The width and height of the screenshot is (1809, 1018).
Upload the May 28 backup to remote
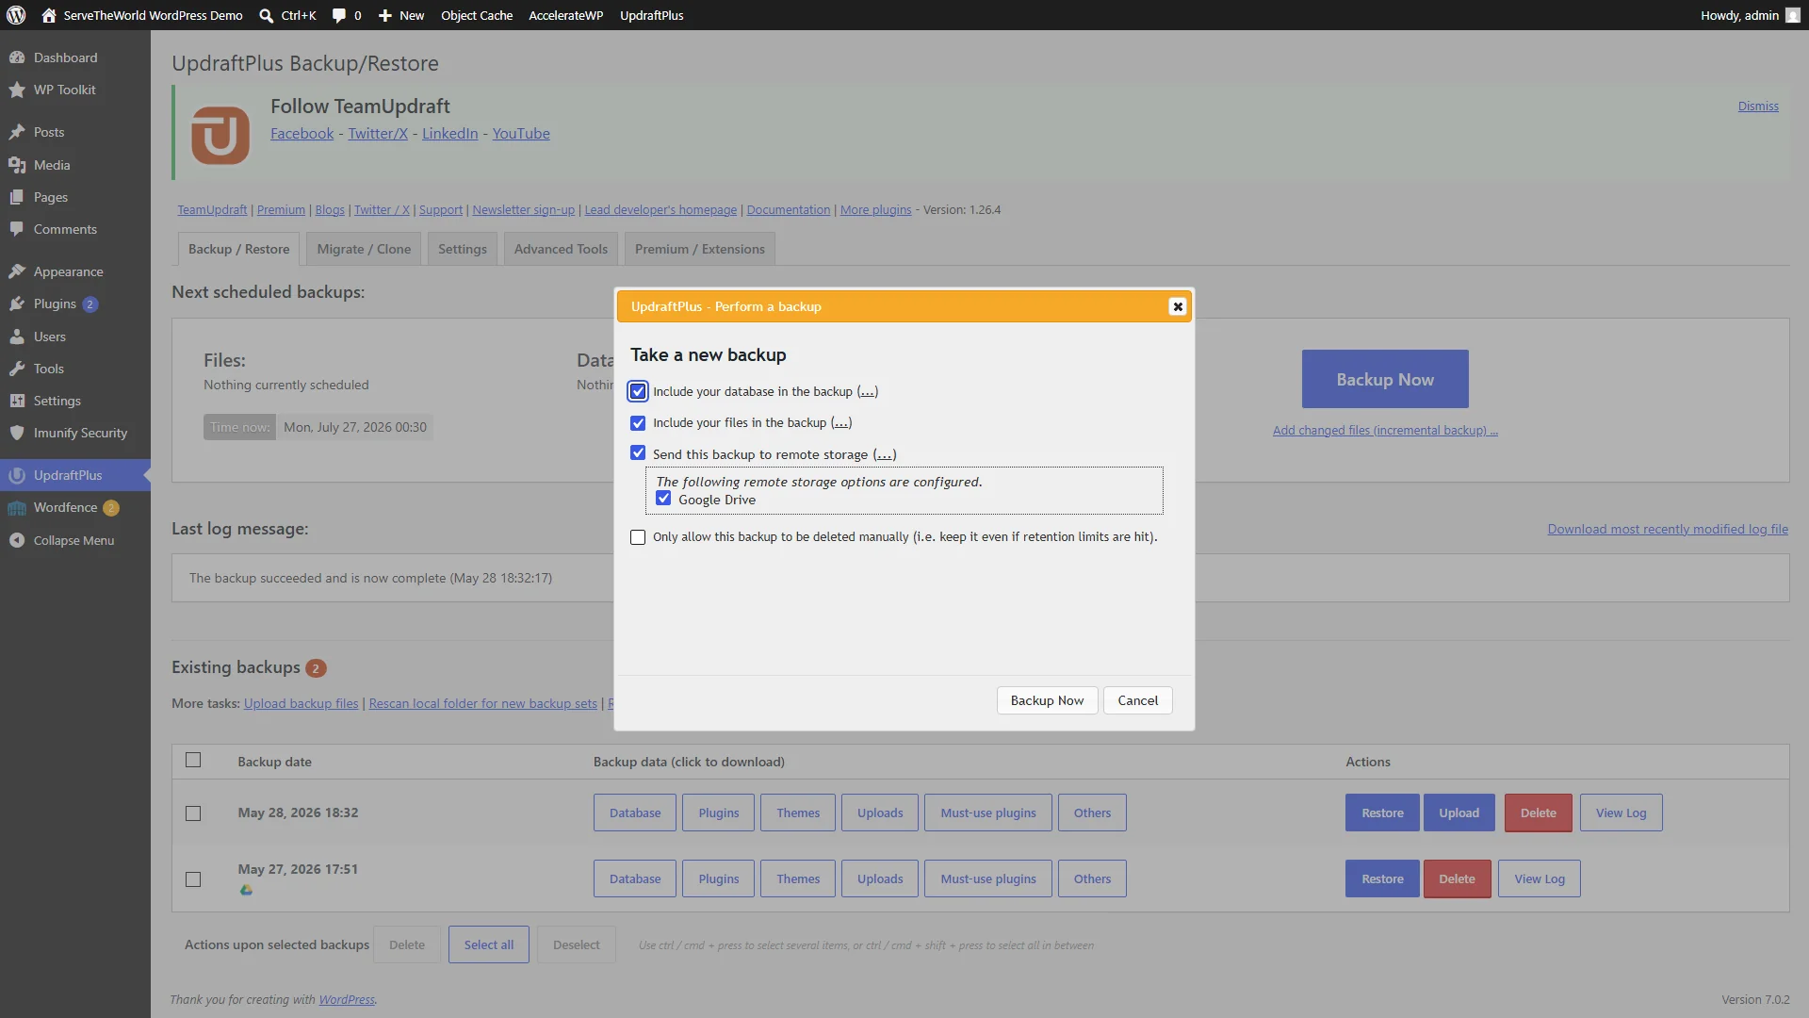[x=1459, y=813]
